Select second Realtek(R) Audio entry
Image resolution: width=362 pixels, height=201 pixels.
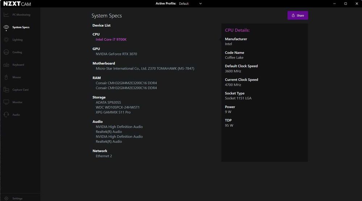[109, 141]
